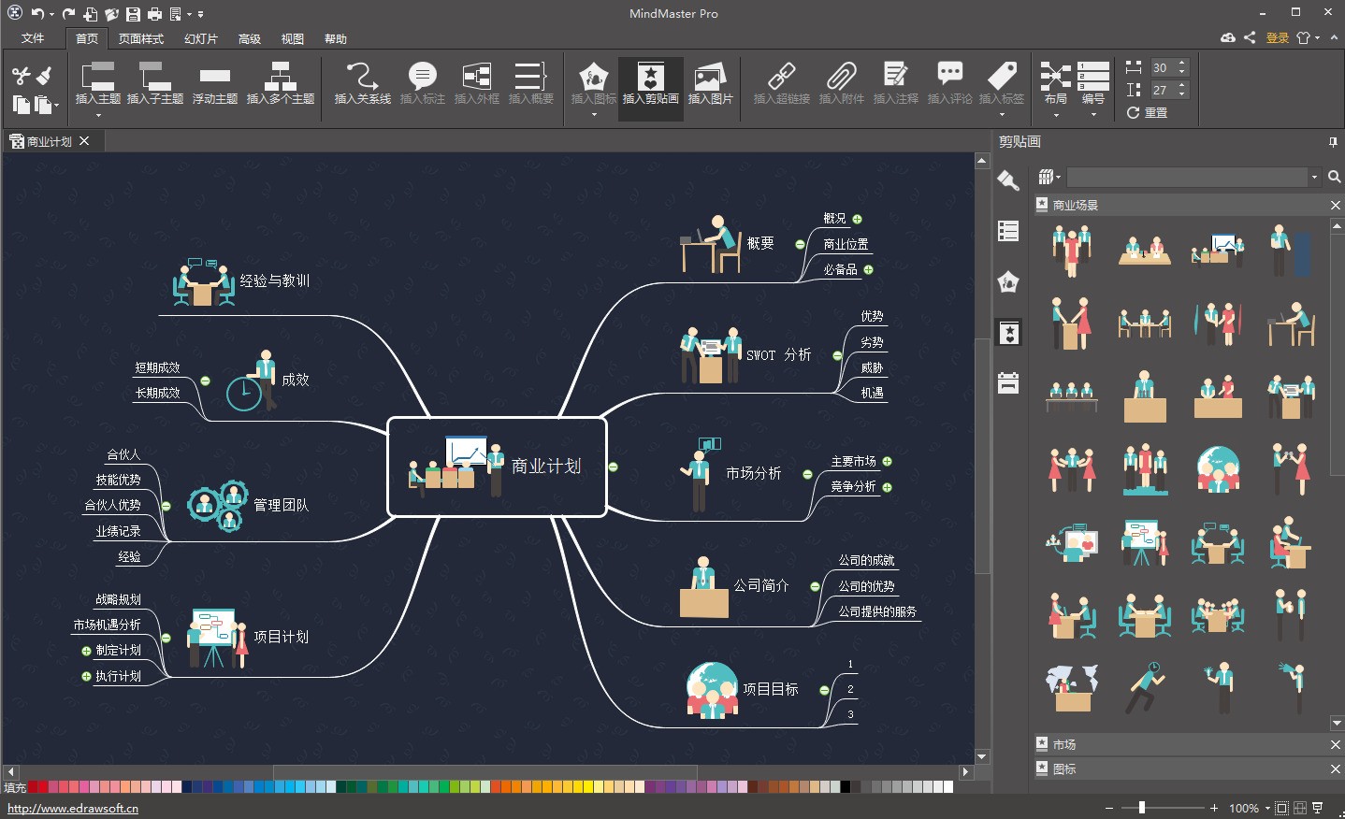The width and height of the screenshot is (1345, 819).
Task: Switch to the 页面样式 ribbon tab
Action: [x=140, y=38]
